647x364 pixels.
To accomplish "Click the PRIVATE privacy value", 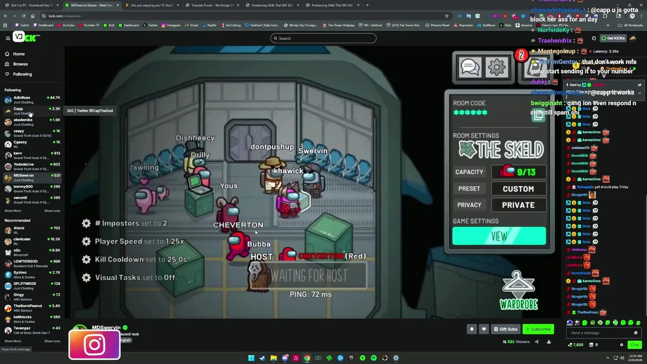I will pyautogui.click(x=518, y=205).
